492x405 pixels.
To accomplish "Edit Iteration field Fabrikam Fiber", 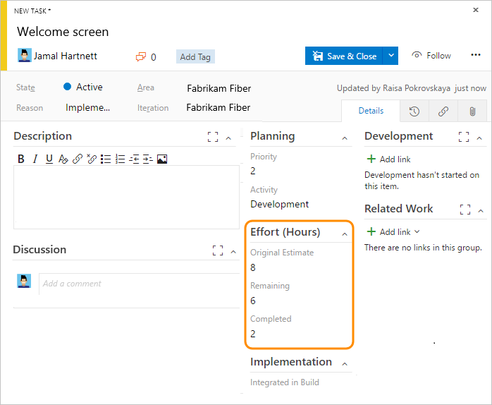I will point(219,108).
